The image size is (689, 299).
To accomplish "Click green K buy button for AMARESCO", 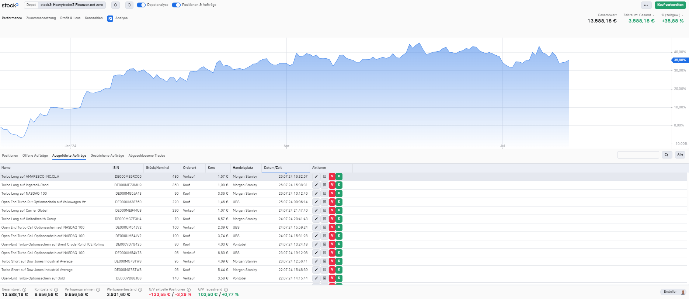I will click(339, 177).
